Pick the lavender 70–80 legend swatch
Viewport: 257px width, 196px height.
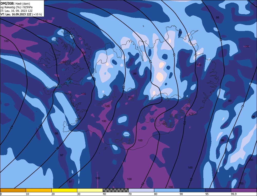tap(141, 190)
